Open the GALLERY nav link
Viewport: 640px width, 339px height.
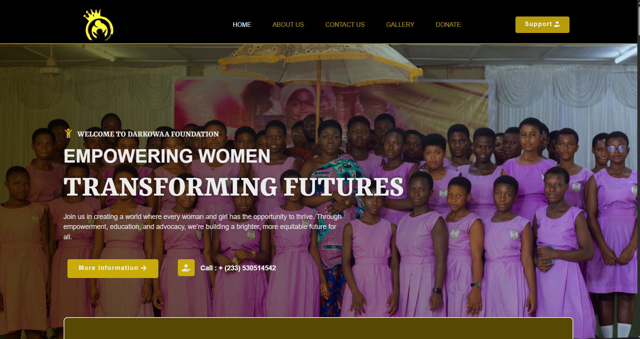(x=400, y=25)
